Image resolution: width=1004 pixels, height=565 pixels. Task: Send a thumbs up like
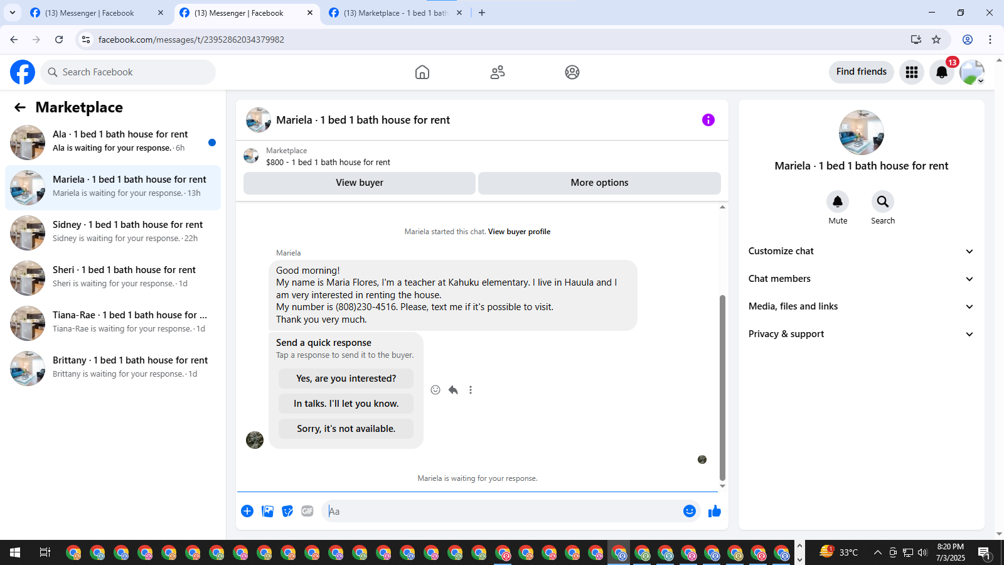pos(715,511)
